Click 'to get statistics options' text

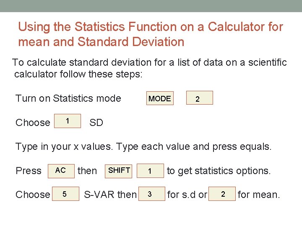[x=219, y=171]
